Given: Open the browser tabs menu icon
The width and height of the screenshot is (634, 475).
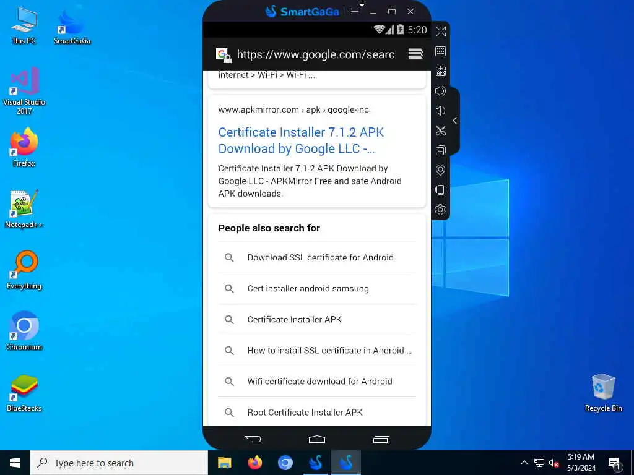Looking at the screenshot, I should tap(415, 54).
